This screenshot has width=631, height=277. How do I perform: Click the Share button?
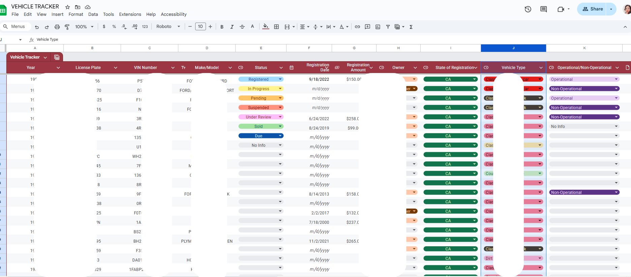click(x=593, y=9)
